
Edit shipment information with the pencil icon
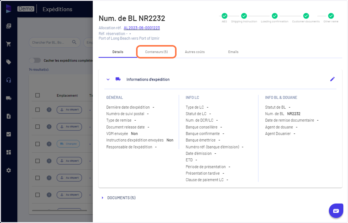pos(332,79)
